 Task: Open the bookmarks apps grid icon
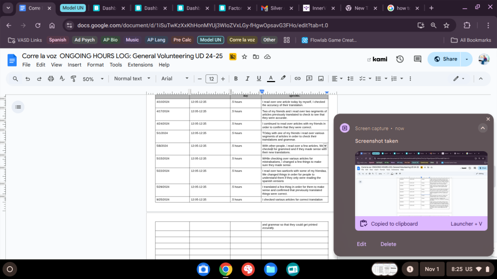pos(287,40)
